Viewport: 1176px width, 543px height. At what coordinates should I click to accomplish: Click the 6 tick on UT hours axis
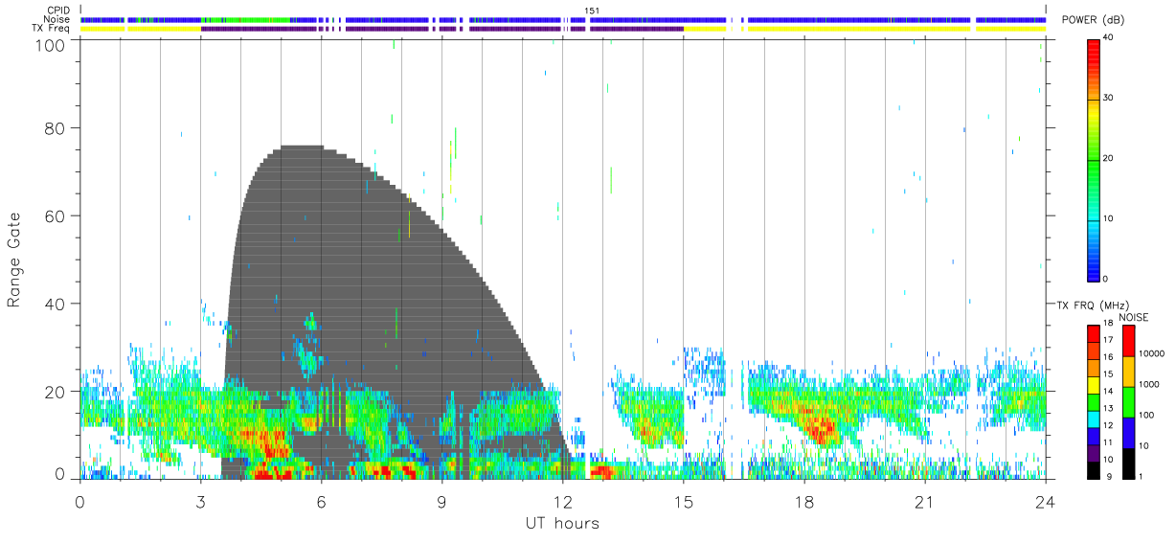[321, 500]
